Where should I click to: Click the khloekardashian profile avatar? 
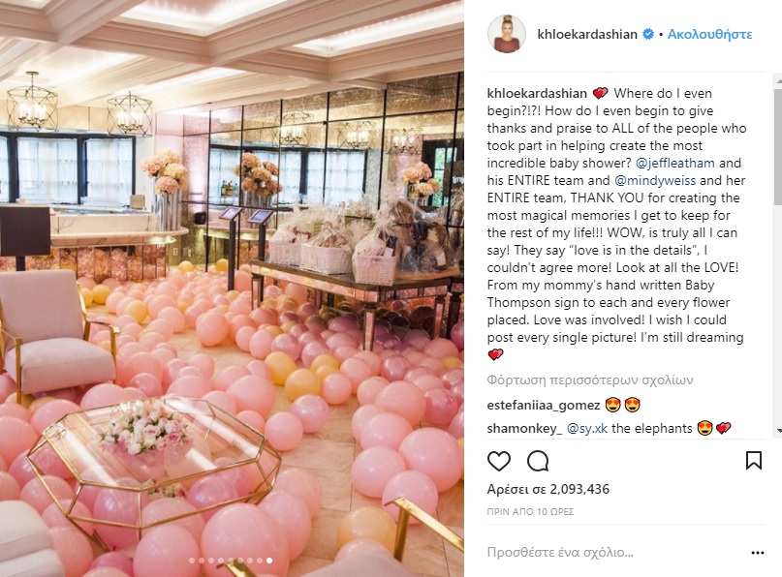tap(506, 34)
